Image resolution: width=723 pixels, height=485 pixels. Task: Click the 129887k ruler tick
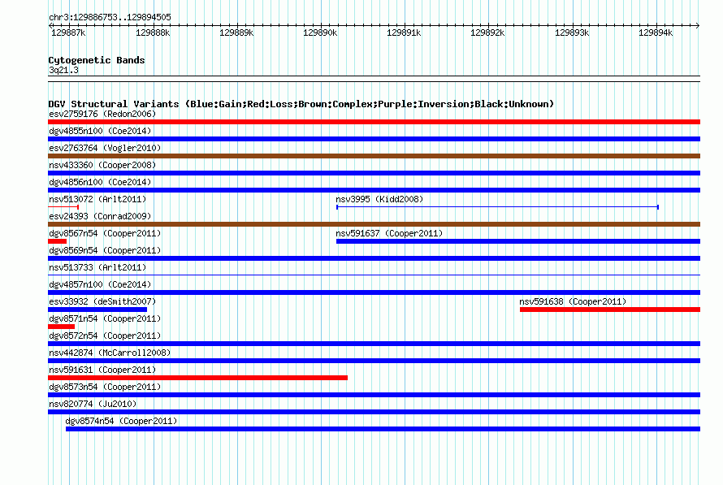(68, 32)
